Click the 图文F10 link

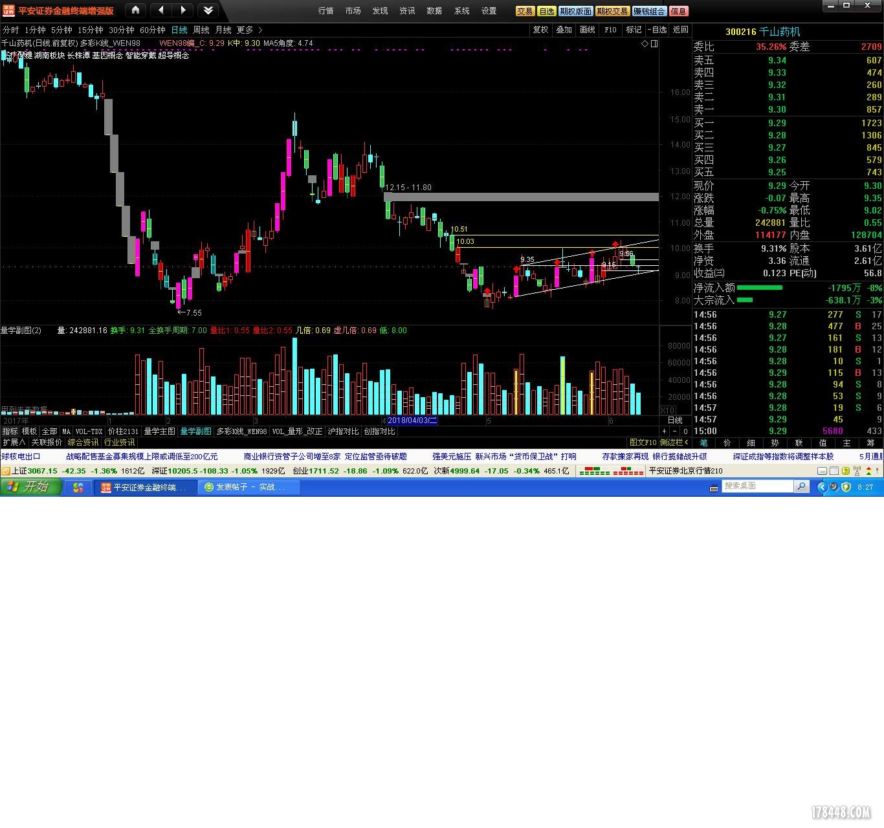click(x=643, y=442)
